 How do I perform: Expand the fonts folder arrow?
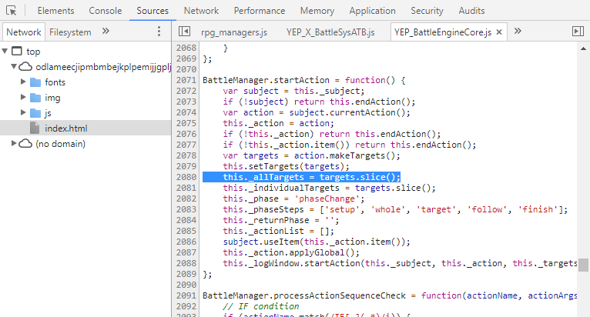[23, 82]
